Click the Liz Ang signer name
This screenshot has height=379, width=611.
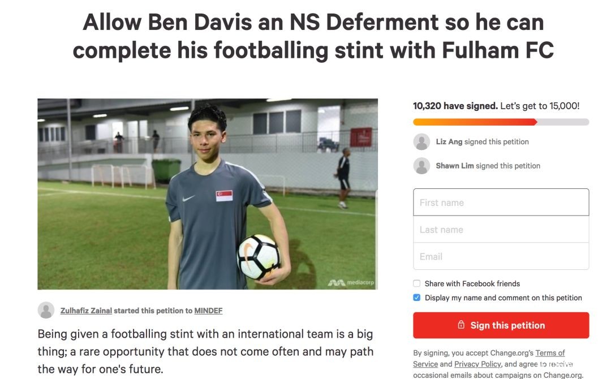coord(449,142)
